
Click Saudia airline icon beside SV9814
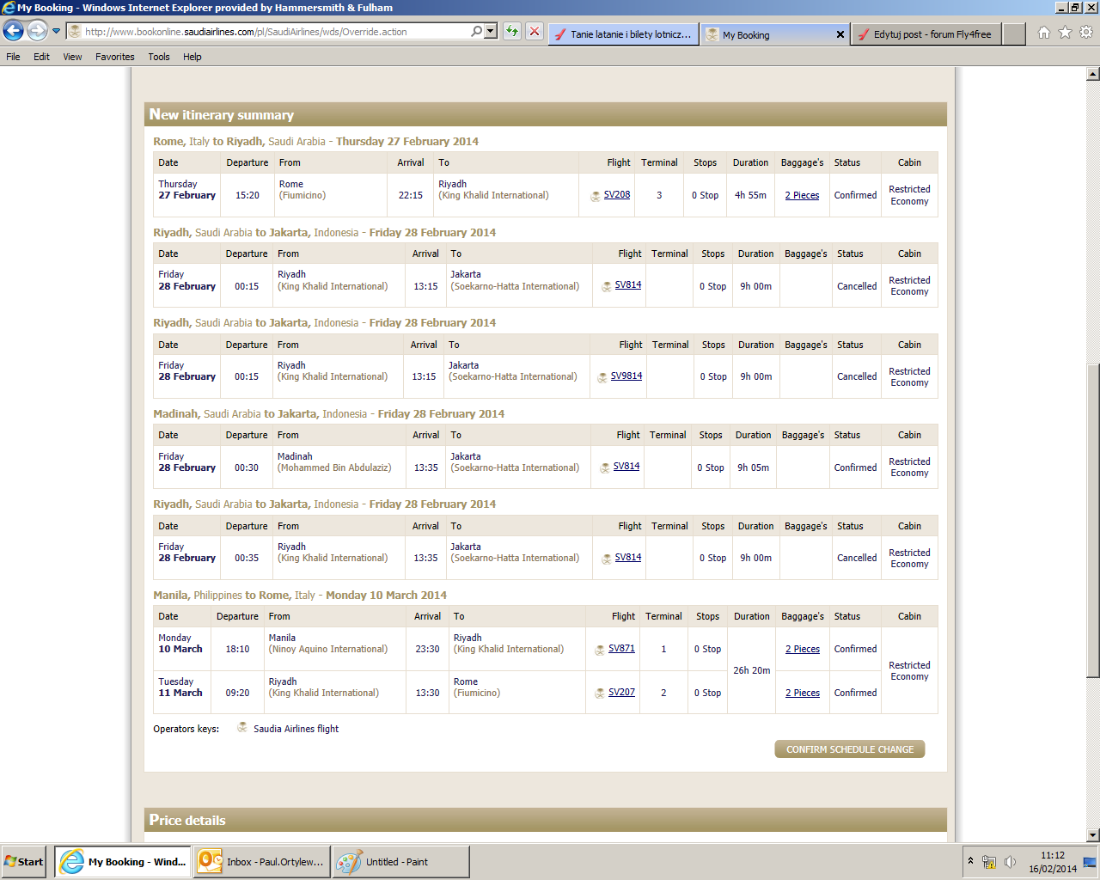coord(602,378)
